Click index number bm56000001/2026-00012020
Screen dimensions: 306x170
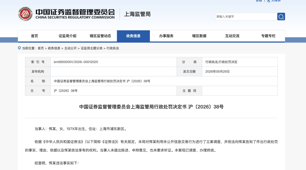pyautogui.click(x=76, y=62)
